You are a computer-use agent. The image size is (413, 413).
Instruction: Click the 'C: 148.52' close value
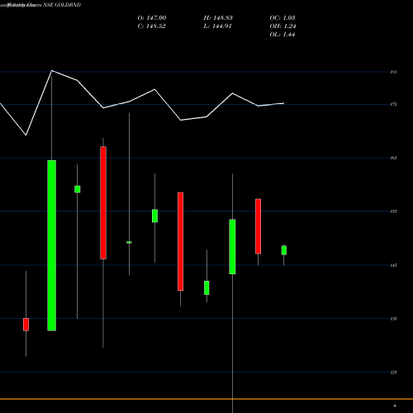point(151,26)
